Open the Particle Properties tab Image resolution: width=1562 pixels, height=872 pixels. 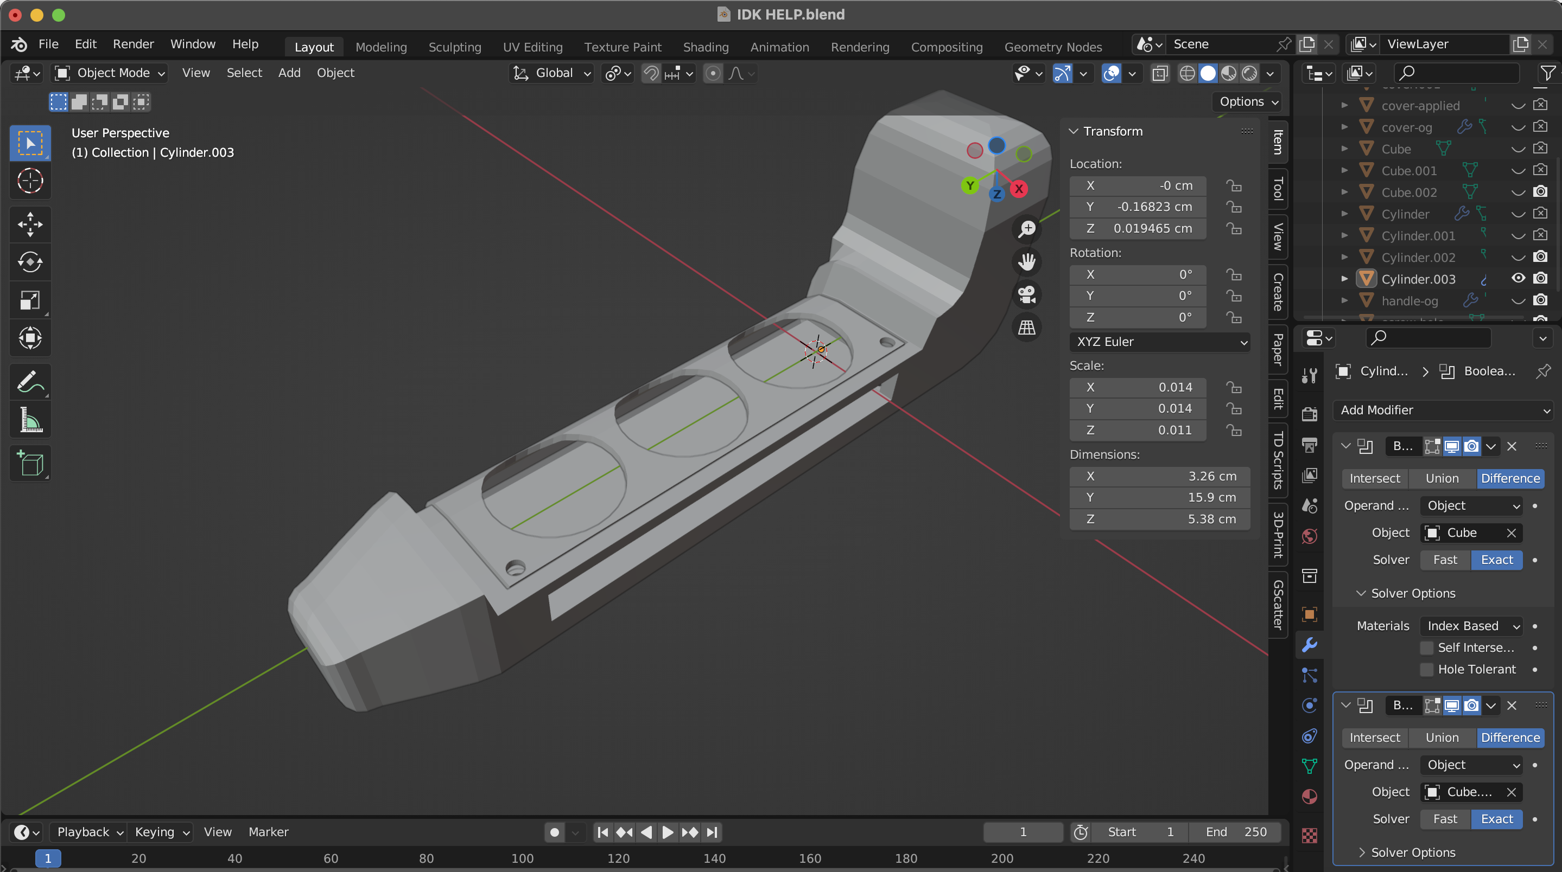click(1309, 675)
